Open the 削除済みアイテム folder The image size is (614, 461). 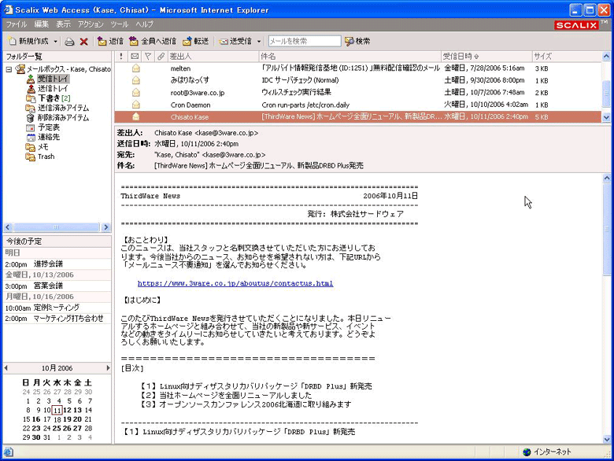[x=63, y=118]
